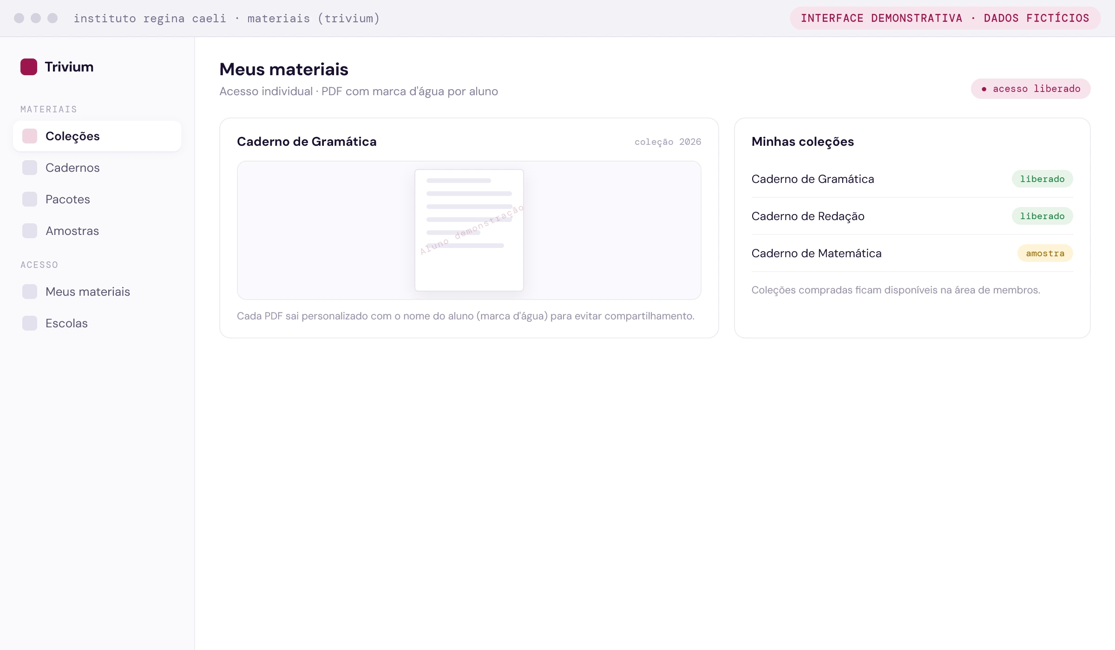Click the Amostras sidebar icon

click(30, 231)
